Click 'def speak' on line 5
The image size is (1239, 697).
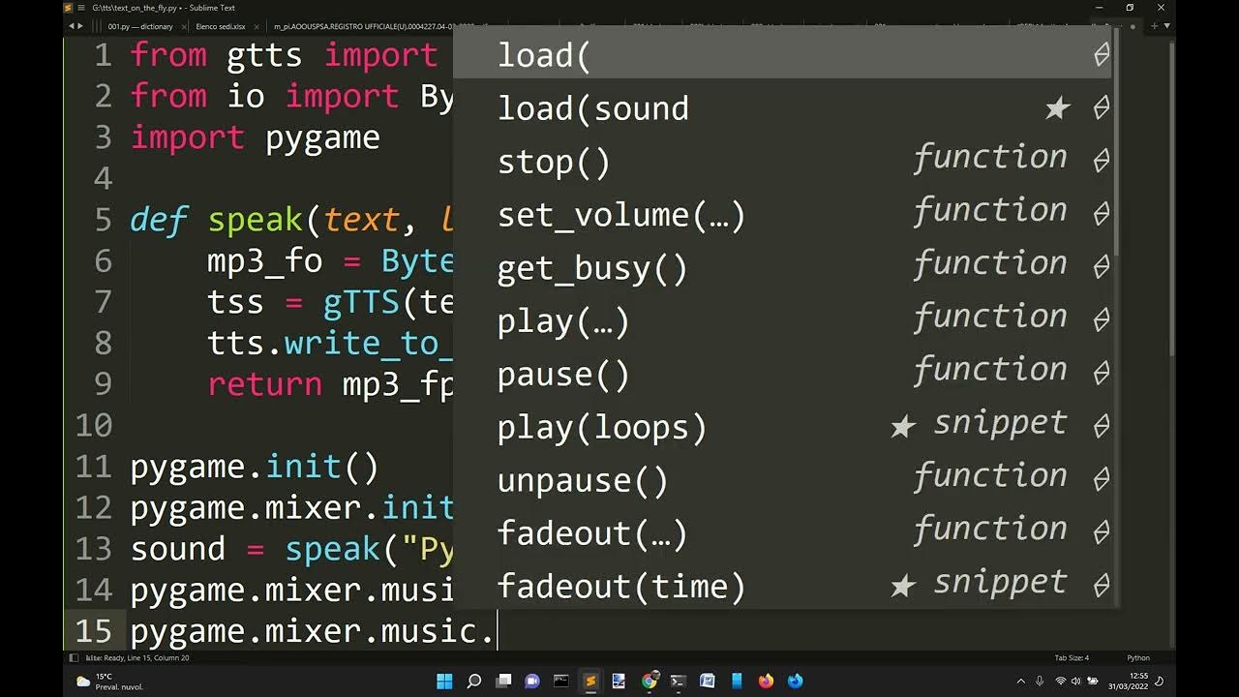pyautogui.click(x=216, y=220)
